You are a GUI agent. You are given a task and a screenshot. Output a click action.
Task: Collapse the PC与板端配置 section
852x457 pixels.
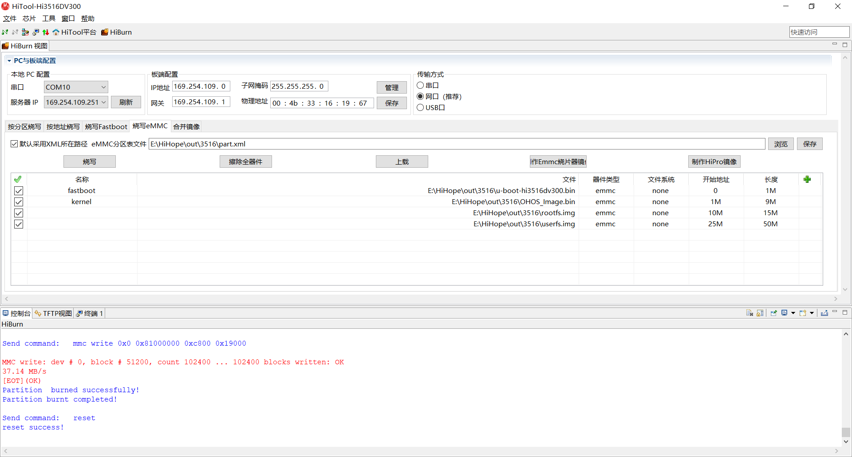click(x=9, y=61)
